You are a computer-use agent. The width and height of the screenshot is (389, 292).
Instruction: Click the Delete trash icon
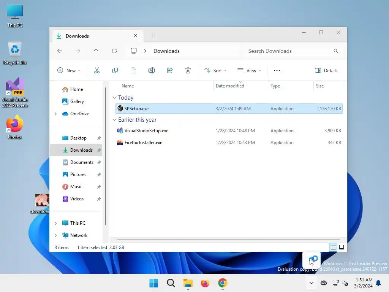click(188, 70)
